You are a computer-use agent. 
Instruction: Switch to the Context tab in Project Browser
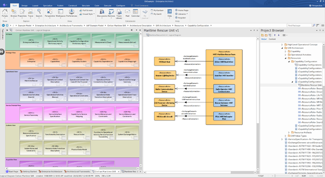tap(272, 39)
